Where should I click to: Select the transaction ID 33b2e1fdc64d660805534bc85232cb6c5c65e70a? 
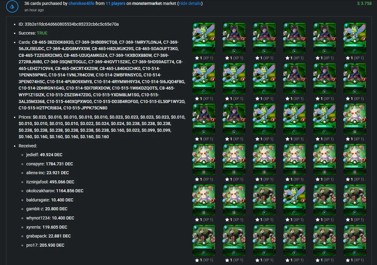72,24
